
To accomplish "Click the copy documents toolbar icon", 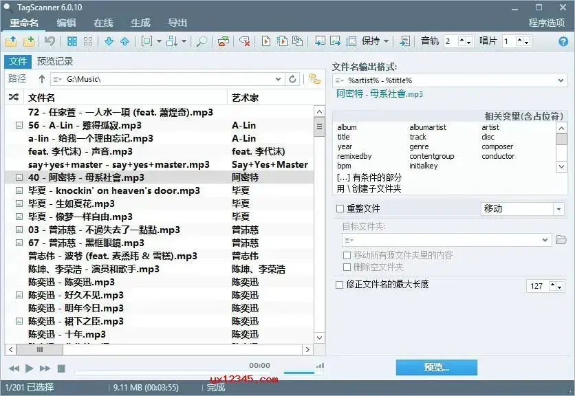I will tap(297, 41).
